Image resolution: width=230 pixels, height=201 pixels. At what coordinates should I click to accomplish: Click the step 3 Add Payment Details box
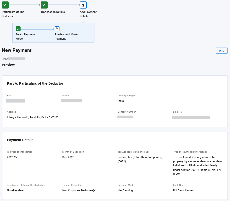(x=83, y=5)
